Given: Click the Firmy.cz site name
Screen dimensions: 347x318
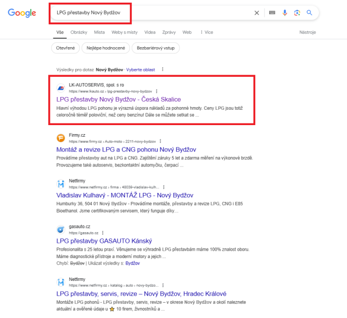Looking at the screenshot, I should click(77, 135).
